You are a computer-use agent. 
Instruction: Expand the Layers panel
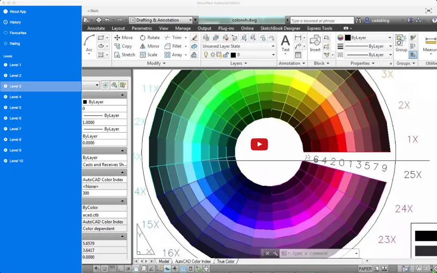238,64
